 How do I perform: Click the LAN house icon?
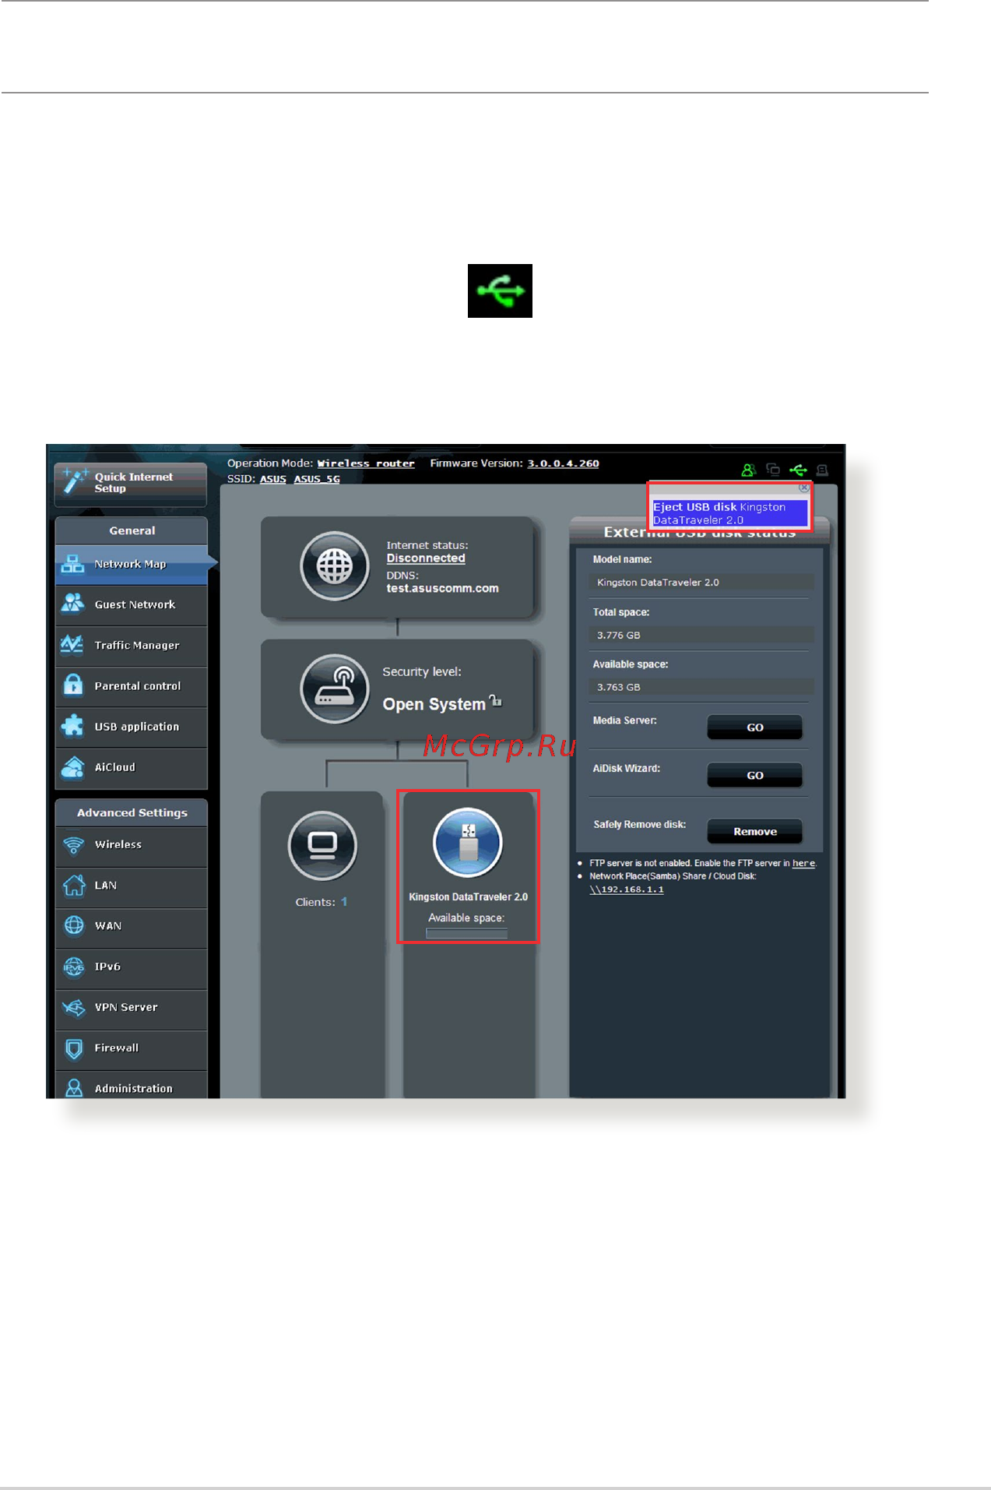[x=74, y=885]
